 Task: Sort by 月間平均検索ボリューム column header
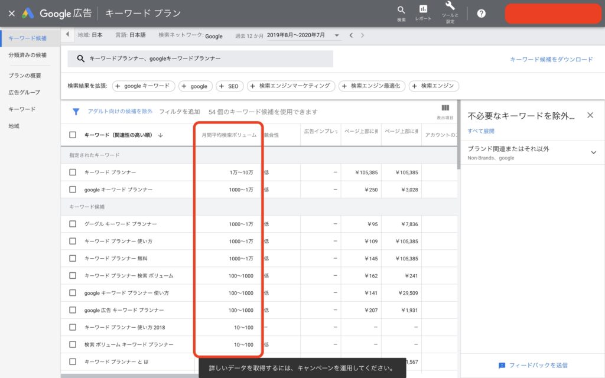tap(229, 135)
